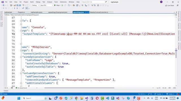The width and height of the screenshot is (181, 101).
Task: Open VS Code from the taskbar
Action: pos(107,98)
